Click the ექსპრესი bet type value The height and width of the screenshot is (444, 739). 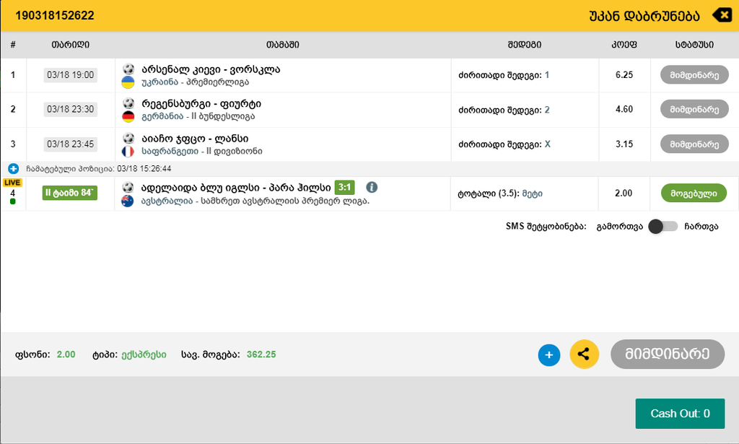pyautogui.click(x=144, y=354)
